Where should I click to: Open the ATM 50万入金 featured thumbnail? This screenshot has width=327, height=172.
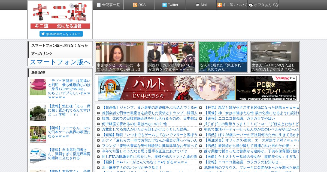coord(275,57)
